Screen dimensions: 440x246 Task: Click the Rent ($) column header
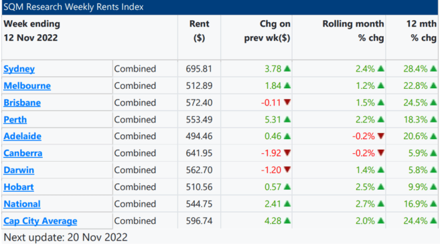tap(199, 31)
